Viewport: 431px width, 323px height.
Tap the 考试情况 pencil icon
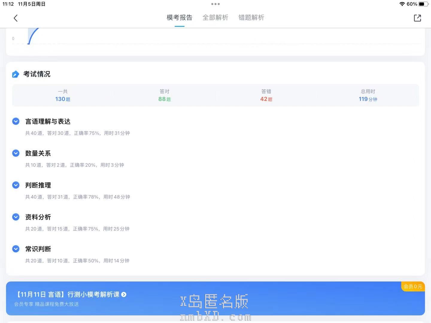[x=16, y=74]
